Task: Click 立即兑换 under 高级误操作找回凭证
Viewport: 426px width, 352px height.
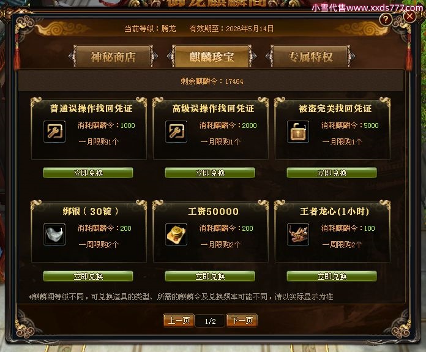Action: point(210,173)
